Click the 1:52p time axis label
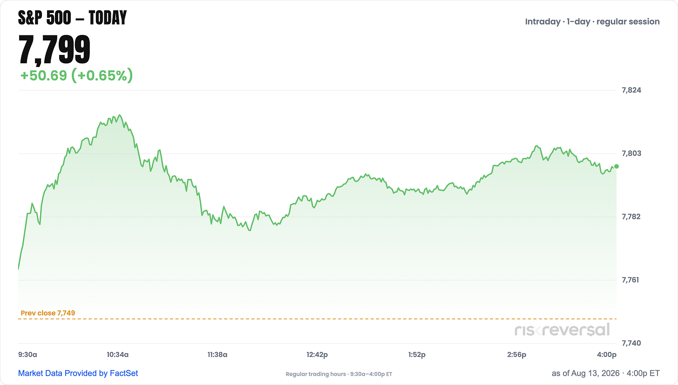The height and width of the screenshot is (385, 678). click(417, 354)
